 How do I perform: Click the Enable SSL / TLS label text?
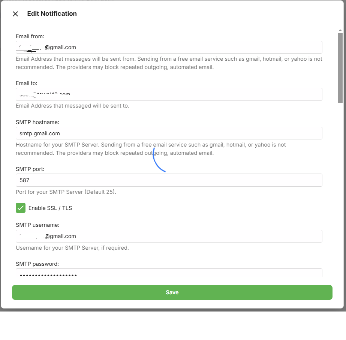click(x=50, y=208)
